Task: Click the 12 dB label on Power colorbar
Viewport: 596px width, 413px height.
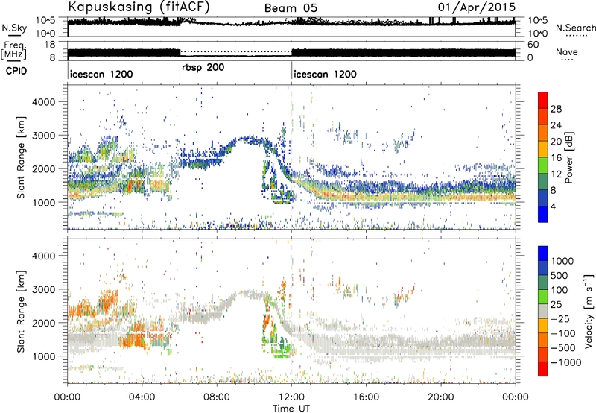Action: (x=556, y=174)
